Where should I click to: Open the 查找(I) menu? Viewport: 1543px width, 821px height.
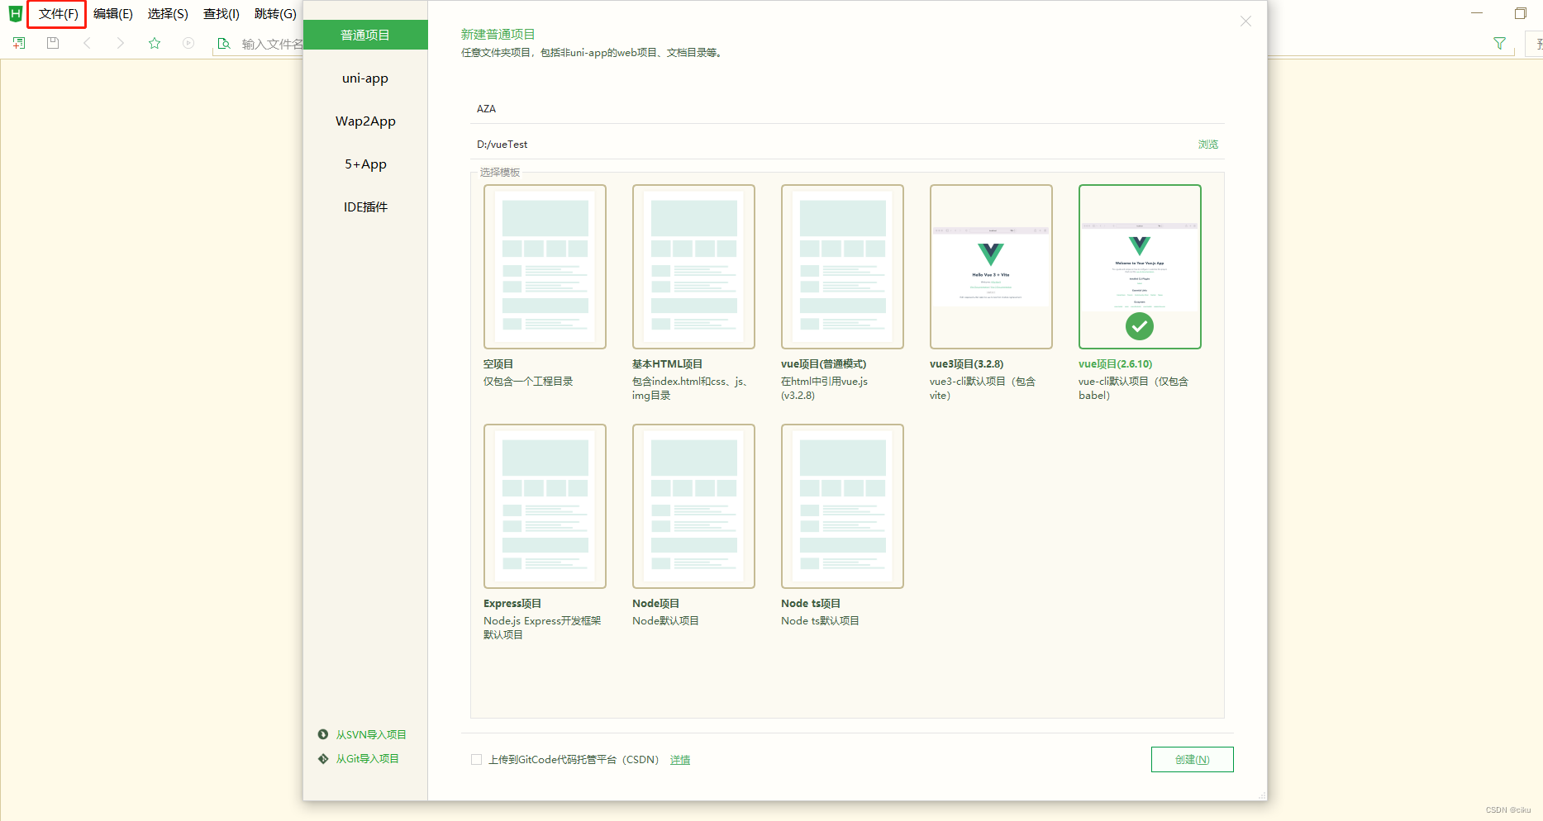pyautogui.click(x=221, y=14)
